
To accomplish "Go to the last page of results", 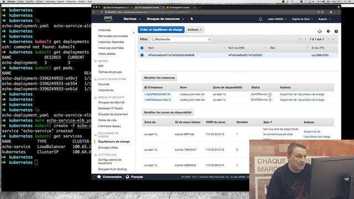I will coord(333,39).
